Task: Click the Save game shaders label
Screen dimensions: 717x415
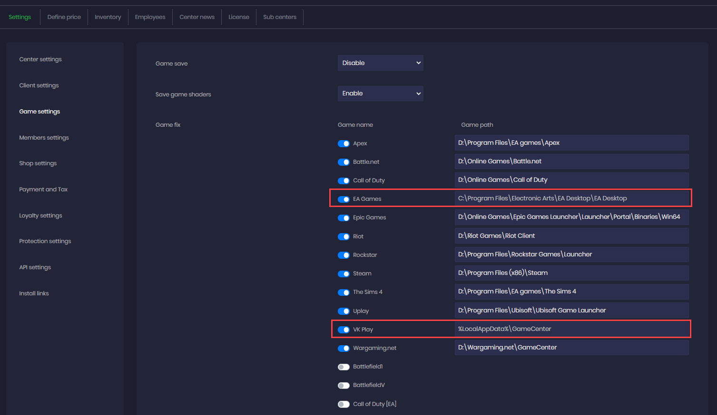Action: pos(183,94)
